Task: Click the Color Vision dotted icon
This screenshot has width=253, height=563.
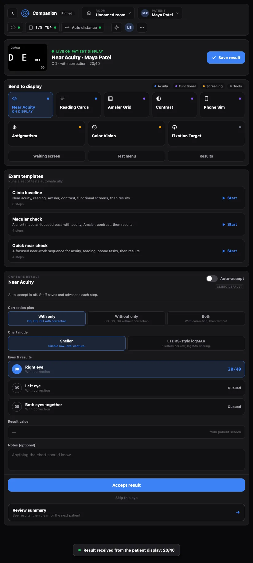Action: click(x=95, y=127)
